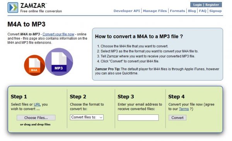Open the FAQ navigation link
Viewport: 232px width, 141px height.
click(203, 11)
